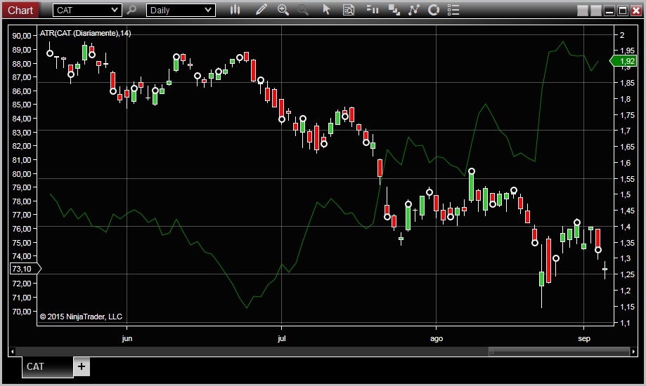Image resolution: width=646 pixels, height=386 pixels.
Task: Click the horizontal scrollbar left arrow
Action: 13,352
